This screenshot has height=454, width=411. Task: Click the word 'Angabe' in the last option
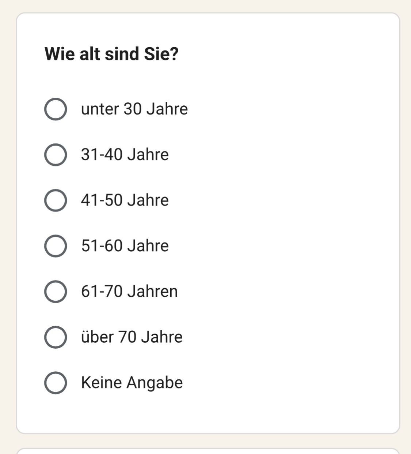[x=155, y=383]
